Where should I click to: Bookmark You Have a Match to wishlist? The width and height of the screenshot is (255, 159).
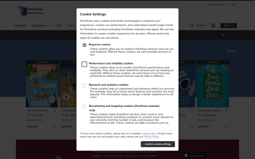[55, 126]
